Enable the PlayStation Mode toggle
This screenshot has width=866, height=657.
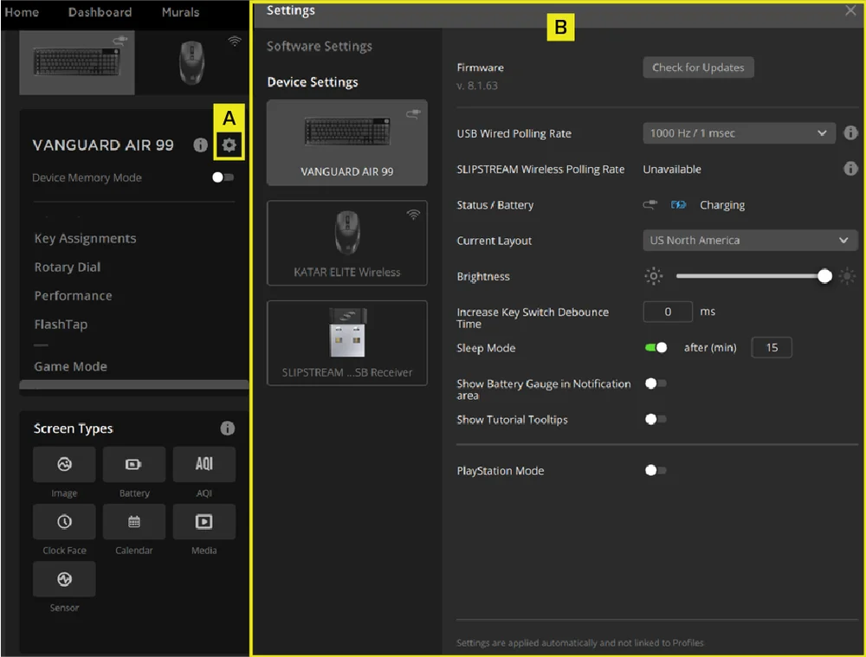click(656, 471)
